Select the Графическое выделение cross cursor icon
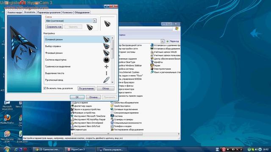The width and height of the screenshot is (271, 152). pos(106,67)
